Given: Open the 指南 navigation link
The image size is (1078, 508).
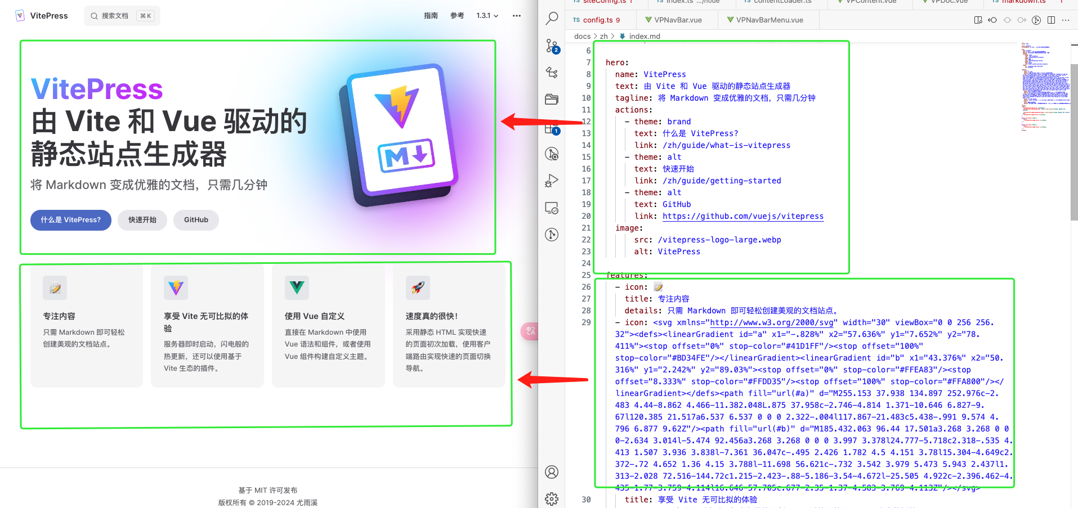Looking at the screenshot, I should (431, 16).
